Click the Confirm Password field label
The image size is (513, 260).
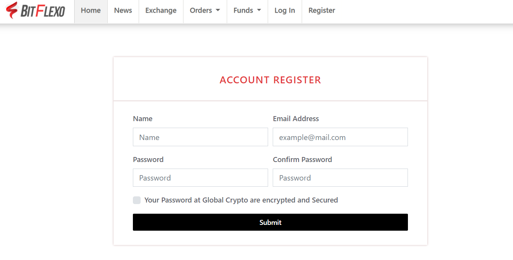pos(302,160)
